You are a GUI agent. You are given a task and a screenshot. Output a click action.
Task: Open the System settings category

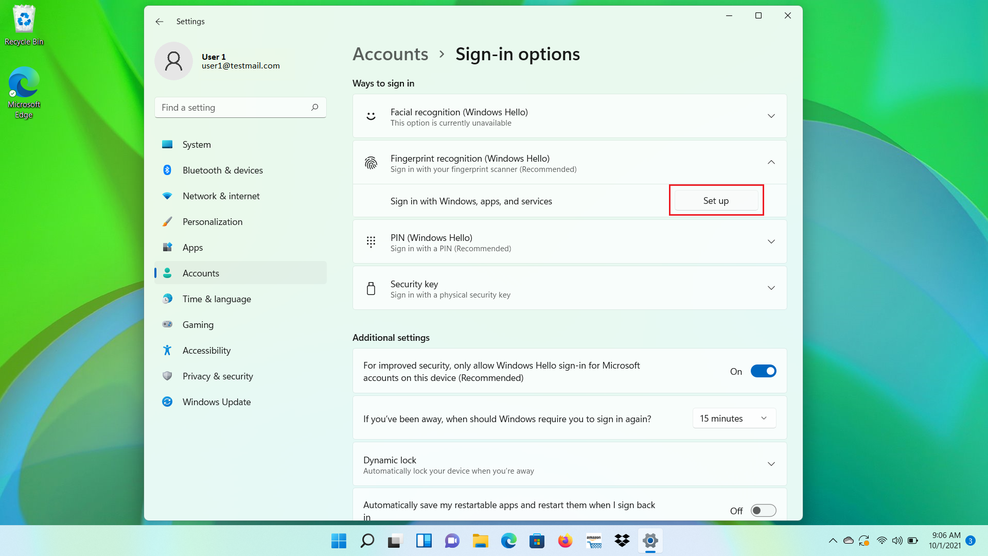(x=197, y=144)
